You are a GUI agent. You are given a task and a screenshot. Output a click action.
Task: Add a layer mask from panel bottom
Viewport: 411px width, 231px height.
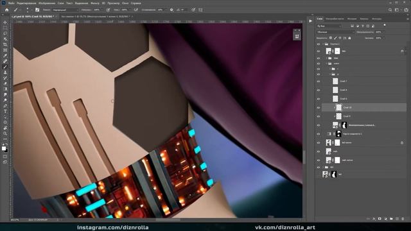point(380,219)
